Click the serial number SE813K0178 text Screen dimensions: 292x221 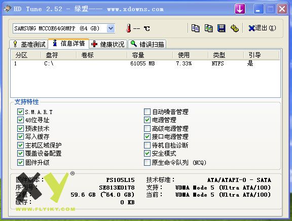(117, 188)
